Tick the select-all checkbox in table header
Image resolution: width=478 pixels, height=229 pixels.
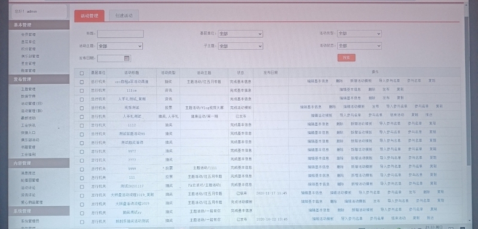click(x=81, y=73)
